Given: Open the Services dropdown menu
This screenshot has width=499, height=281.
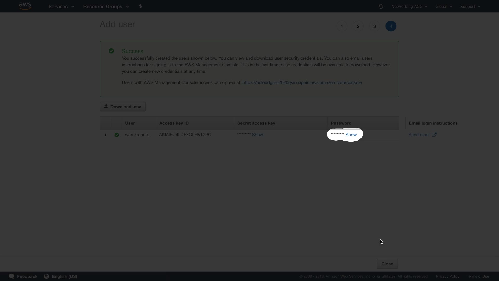Looking at the screenshot, I should 61,7.
